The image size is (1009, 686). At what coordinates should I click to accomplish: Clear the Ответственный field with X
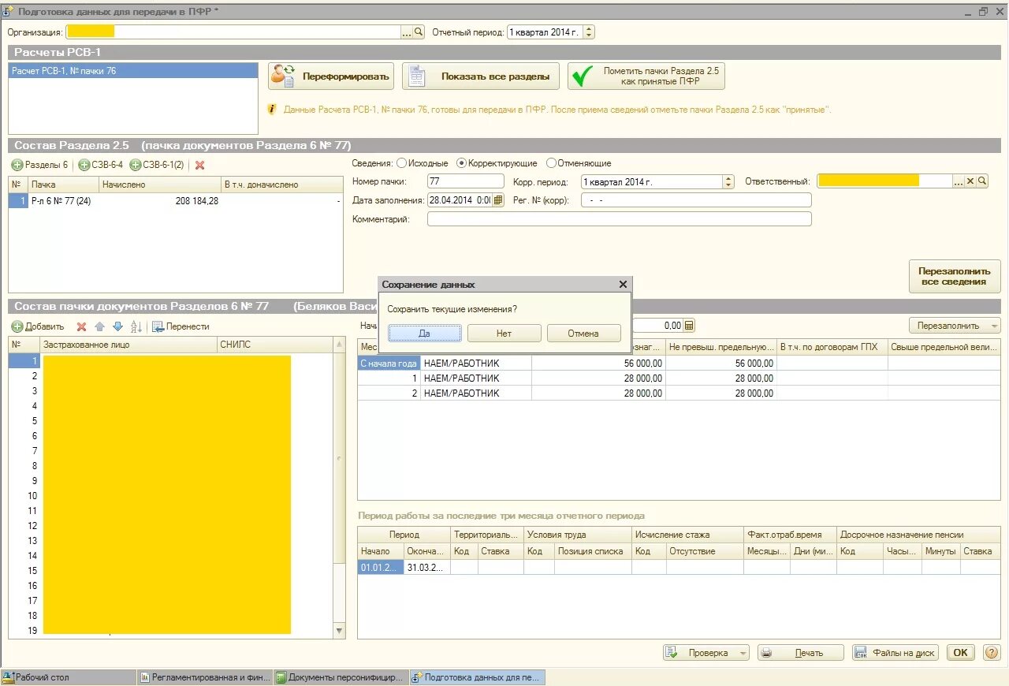971,181
